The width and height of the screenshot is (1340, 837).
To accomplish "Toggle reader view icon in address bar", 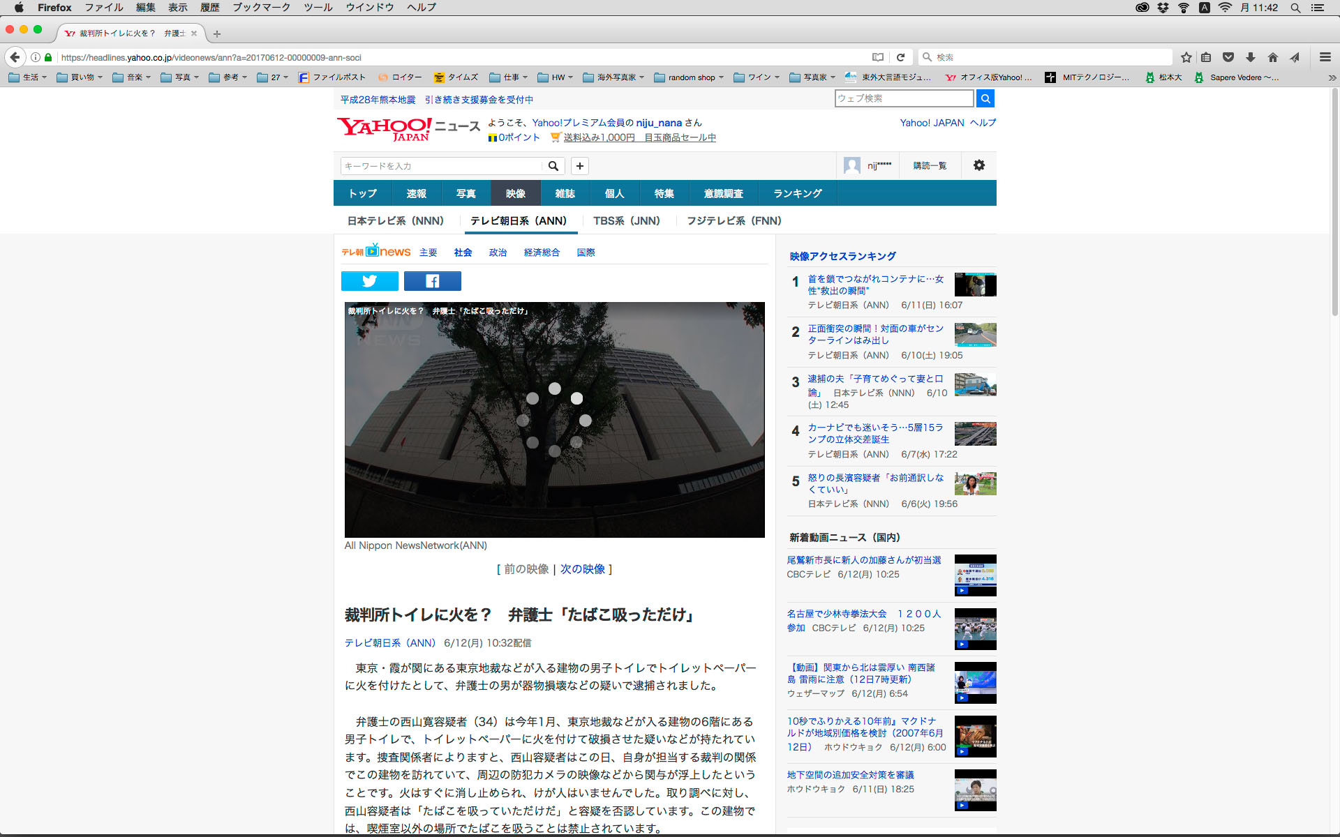I will tap(878, 57).
